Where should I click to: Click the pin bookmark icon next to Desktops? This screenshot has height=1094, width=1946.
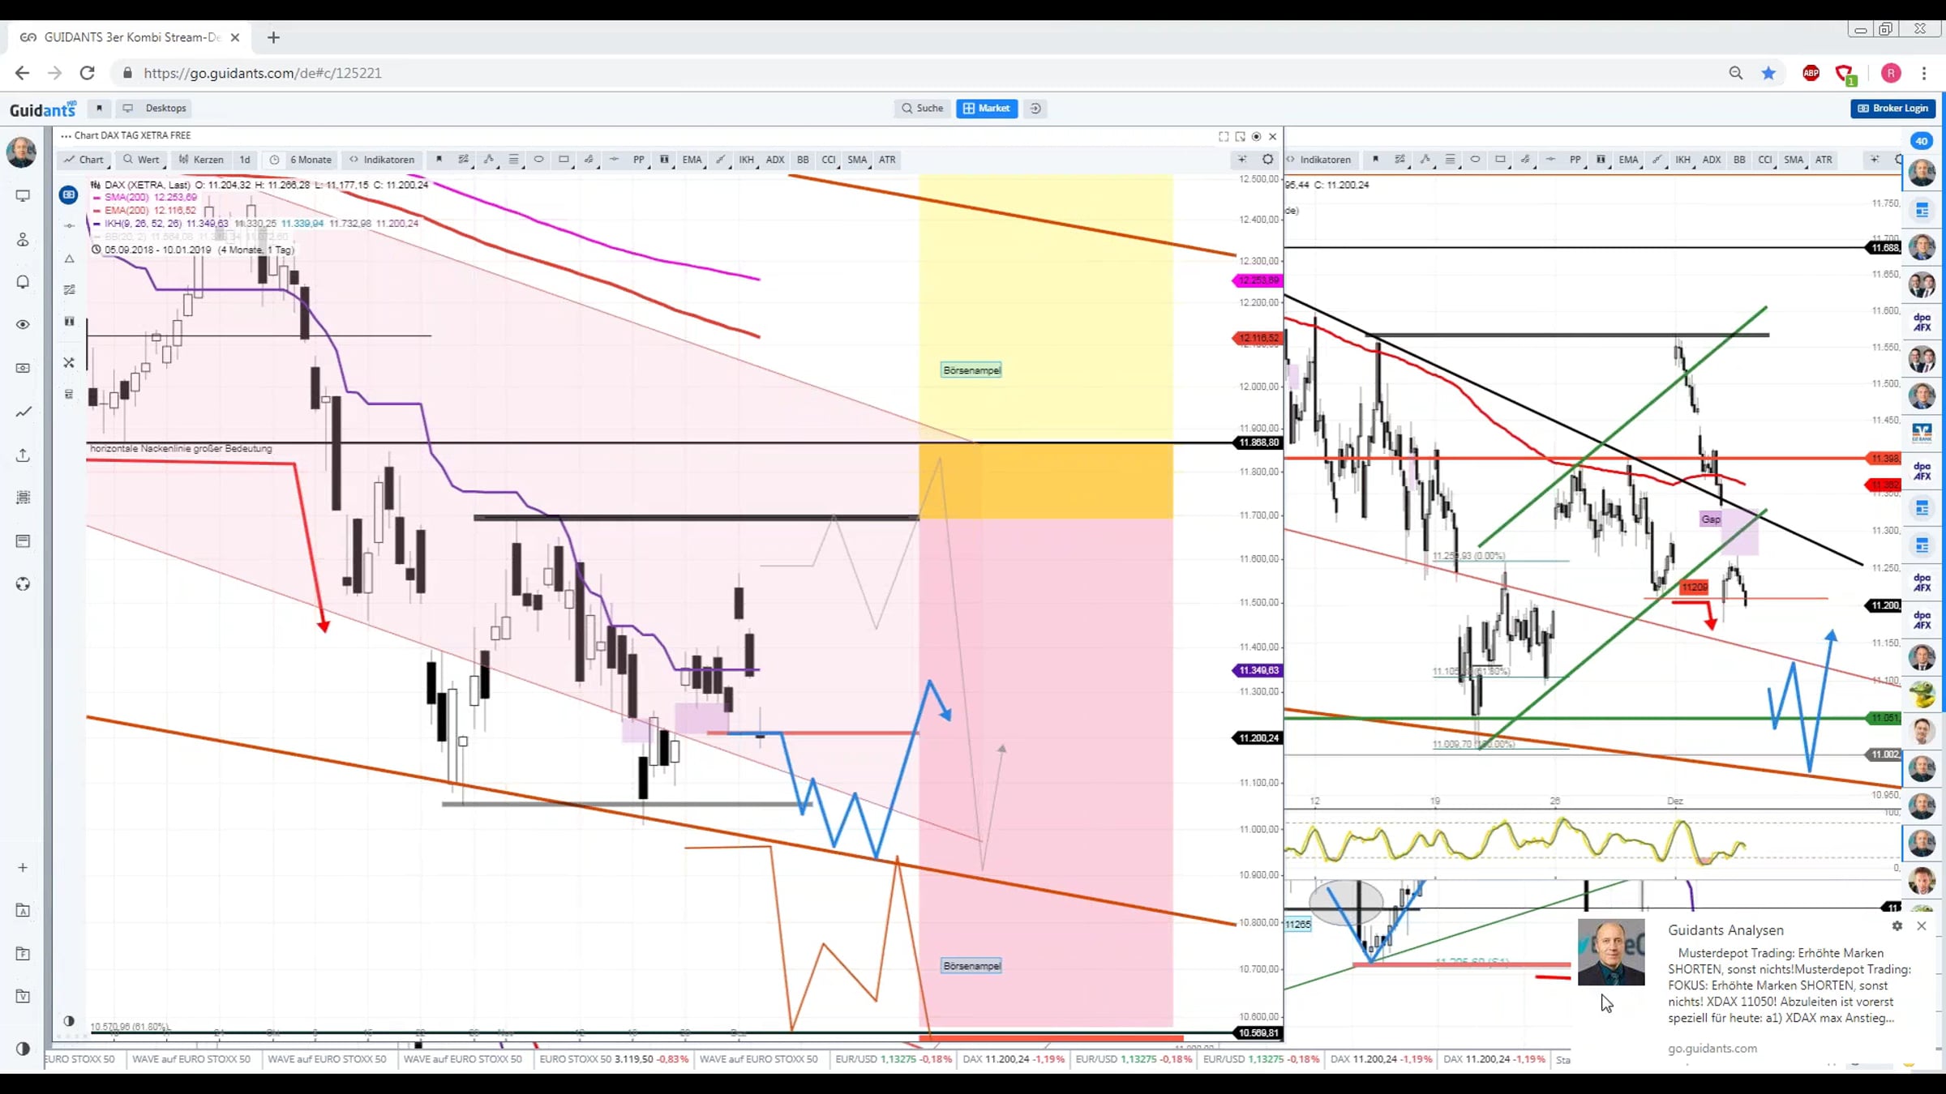pyautogui.click(x=99, y=108)
